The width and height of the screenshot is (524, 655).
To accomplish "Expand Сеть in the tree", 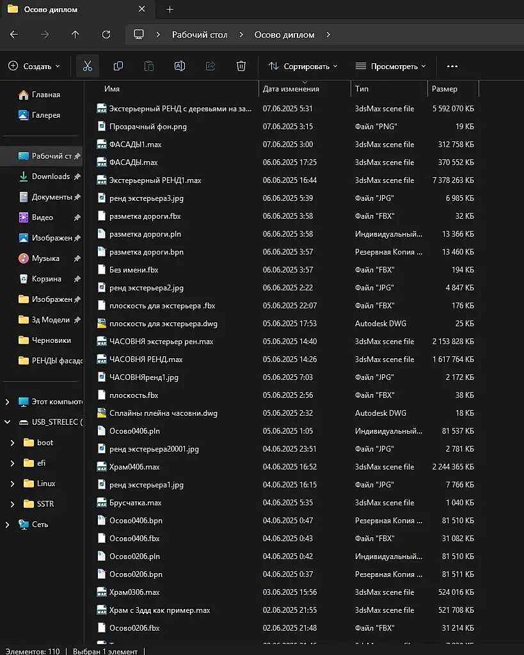I will click(x=7, y=525).
